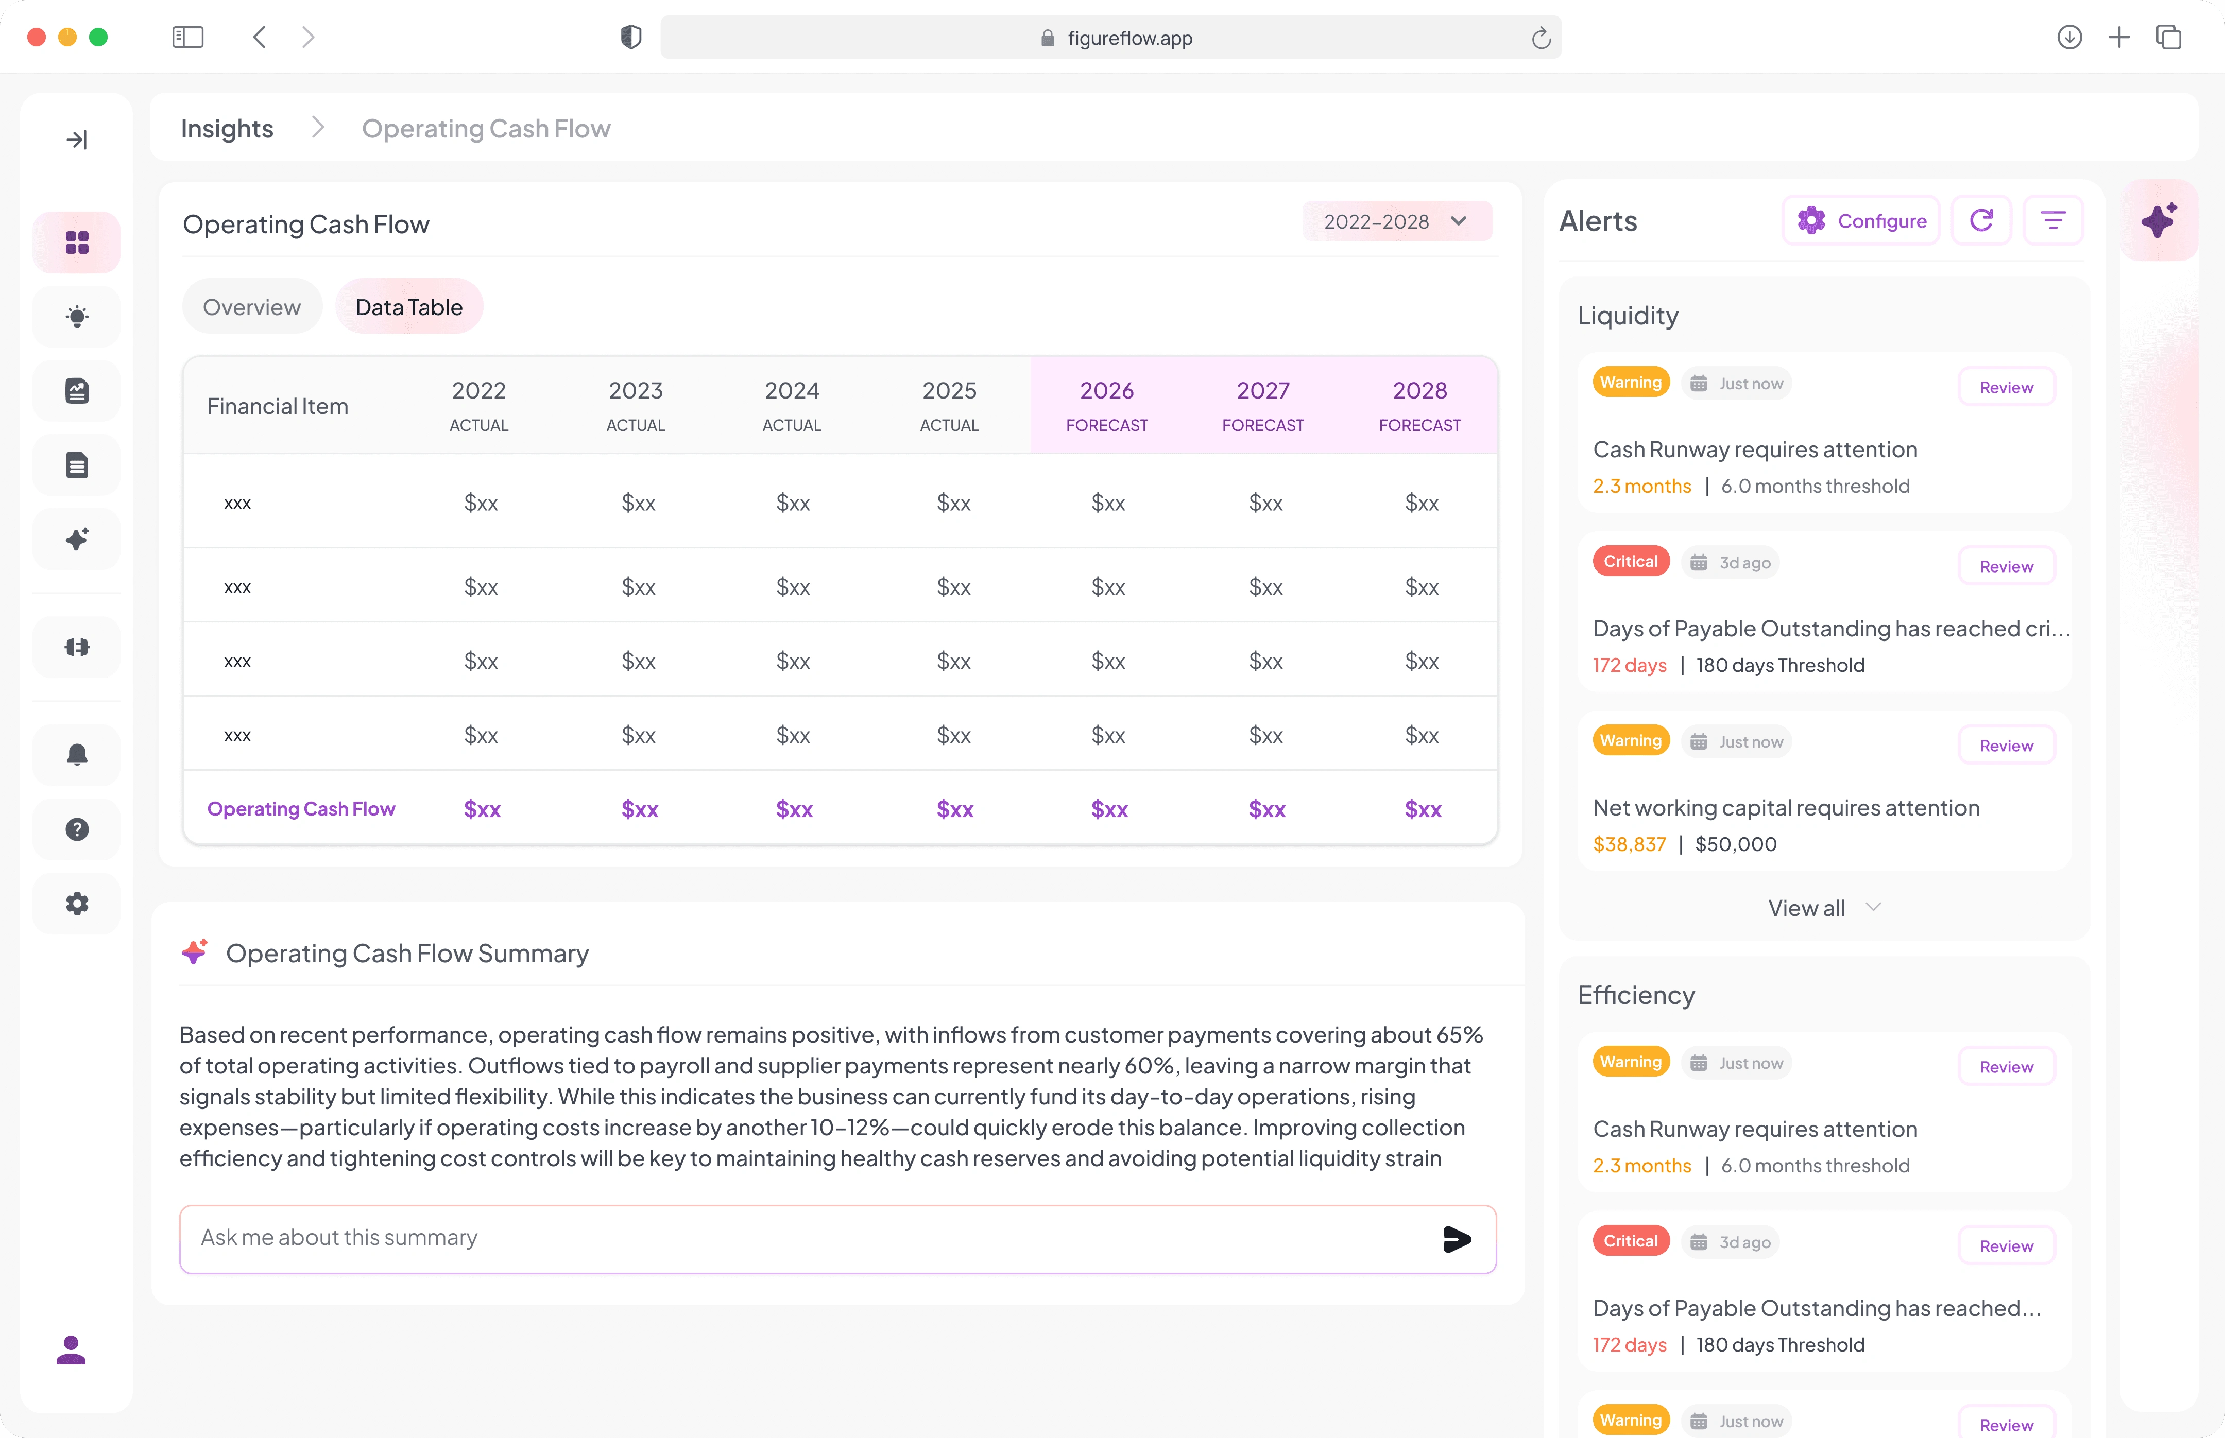
Task: Open the lightbulb insights icon in the sidebar
Action: coord(77,317)
